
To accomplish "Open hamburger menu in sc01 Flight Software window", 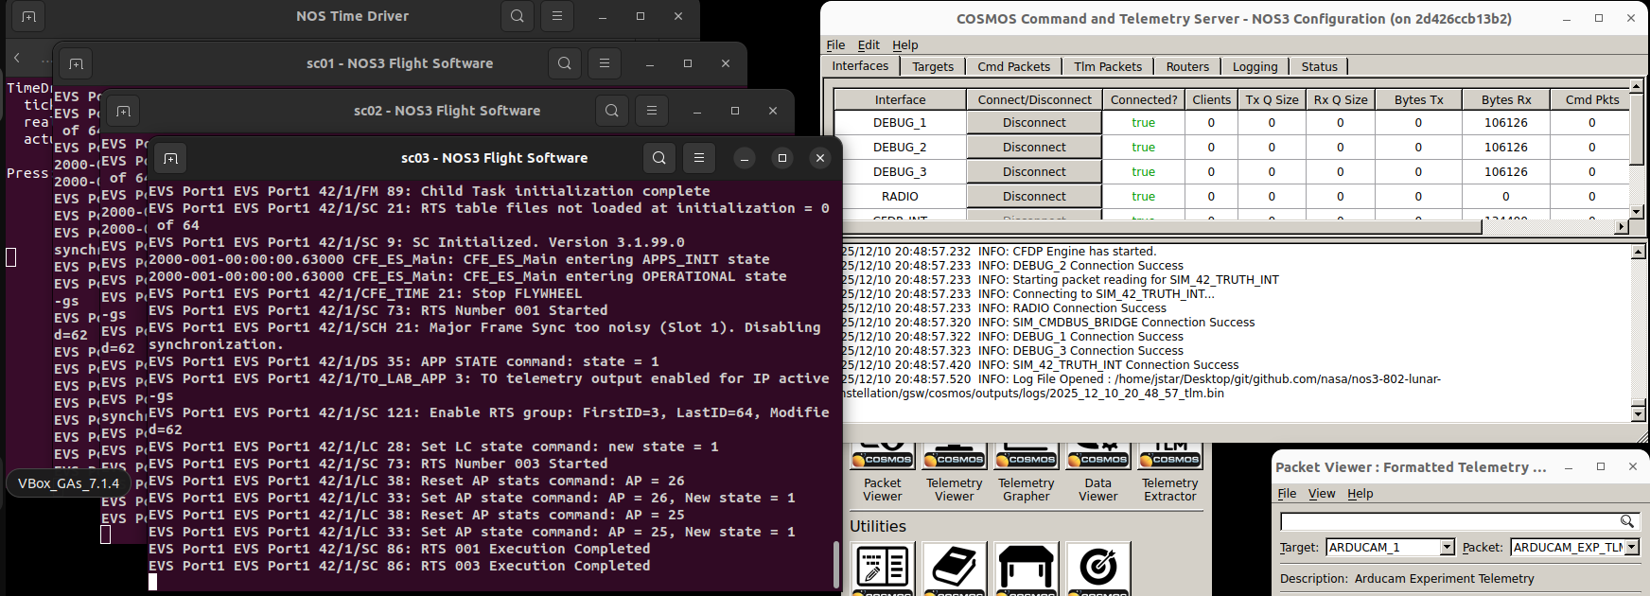I will point(605,63).
